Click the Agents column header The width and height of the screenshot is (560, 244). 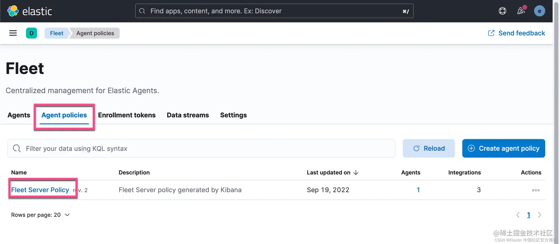[x=411, y=173]
